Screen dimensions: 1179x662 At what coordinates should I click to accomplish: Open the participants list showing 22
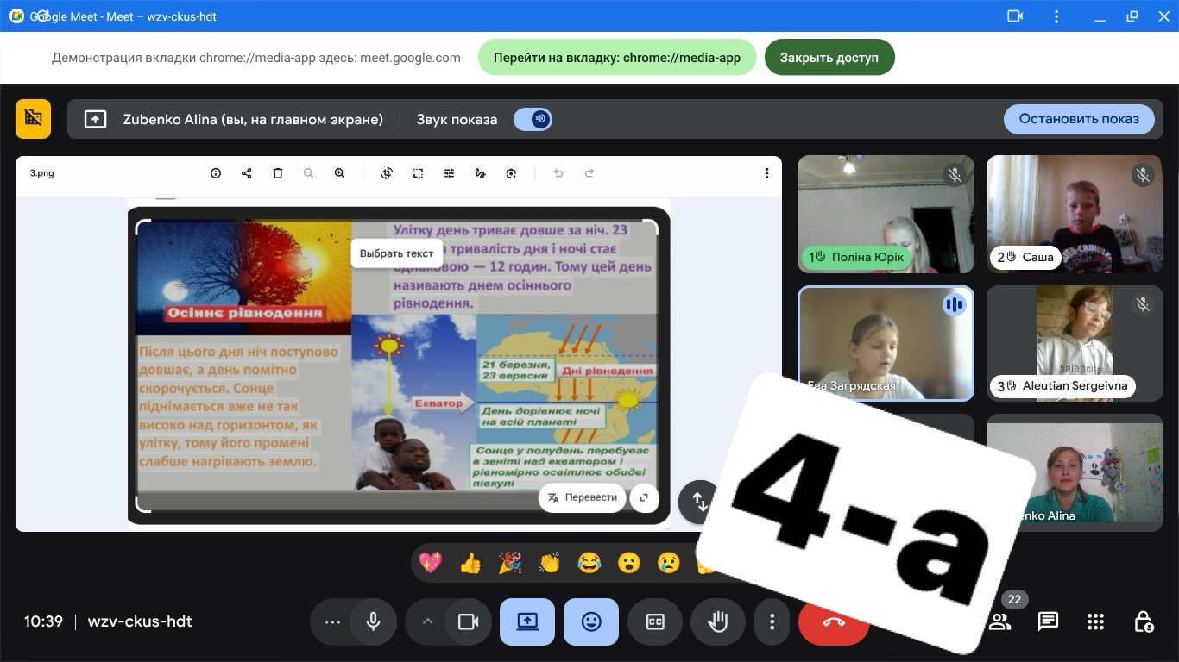(x=1000, y=621)
